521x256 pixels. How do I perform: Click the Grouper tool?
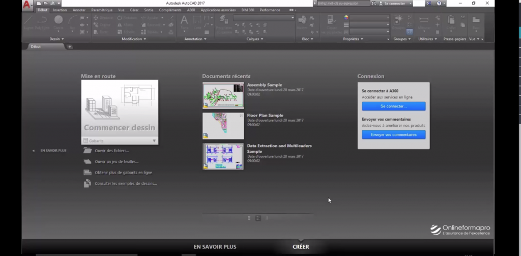point(398,22)
